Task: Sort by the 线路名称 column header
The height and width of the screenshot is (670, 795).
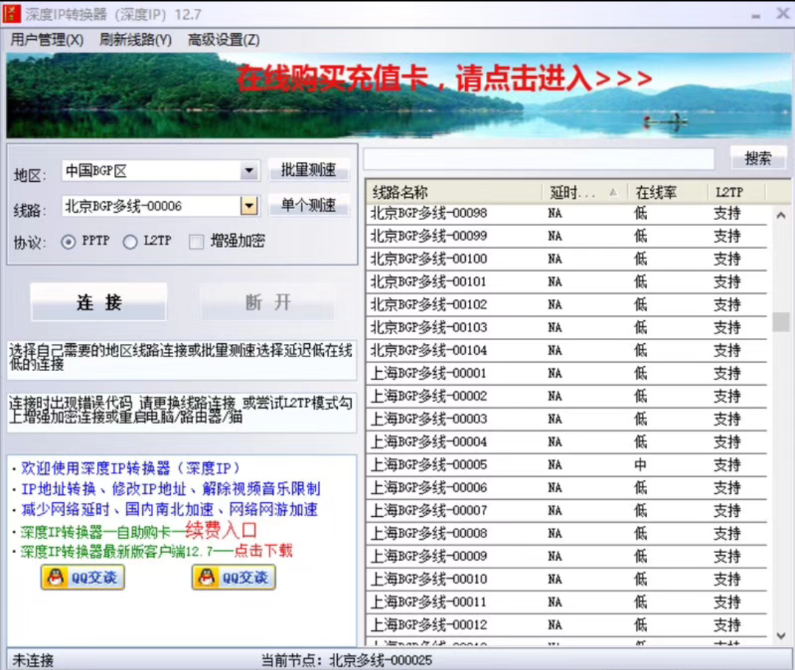Action: point(453,192)
